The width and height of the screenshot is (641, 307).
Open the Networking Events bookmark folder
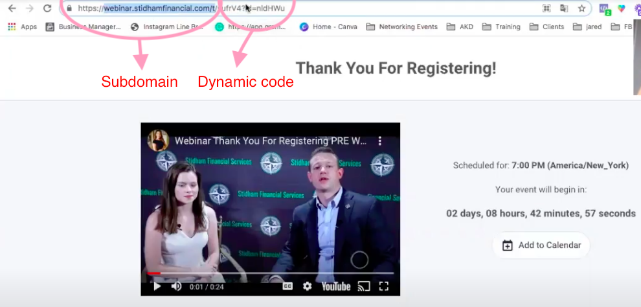402,27
